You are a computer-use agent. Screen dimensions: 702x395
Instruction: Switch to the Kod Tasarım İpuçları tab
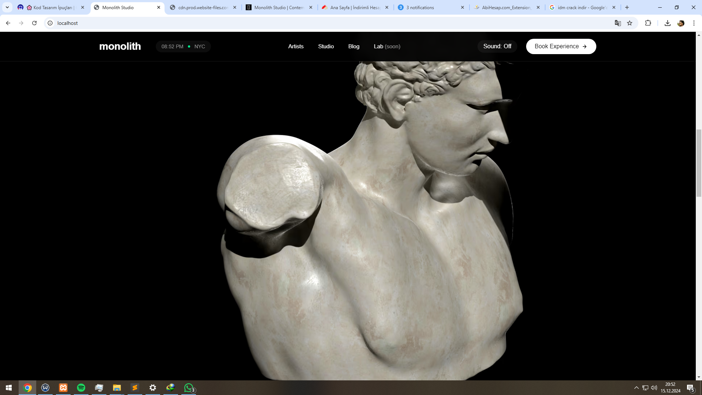click(x=53, y=7)
